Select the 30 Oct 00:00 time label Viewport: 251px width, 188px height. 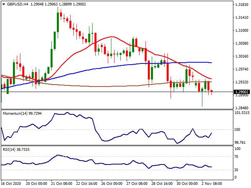[x=187, y=183]
